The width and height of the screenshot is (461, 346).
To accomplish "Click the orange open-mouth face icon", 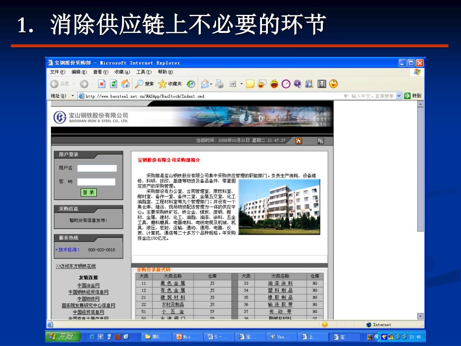I will (274, 84).
